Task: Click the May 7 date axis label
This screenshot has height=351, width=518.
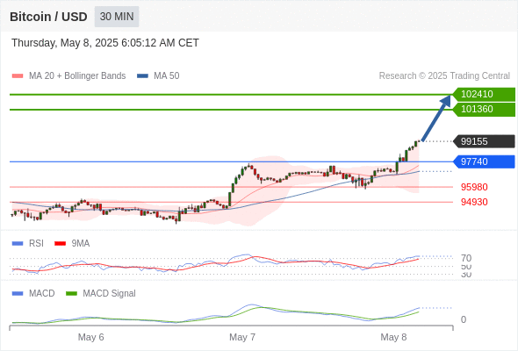Action: click(242, 337)
